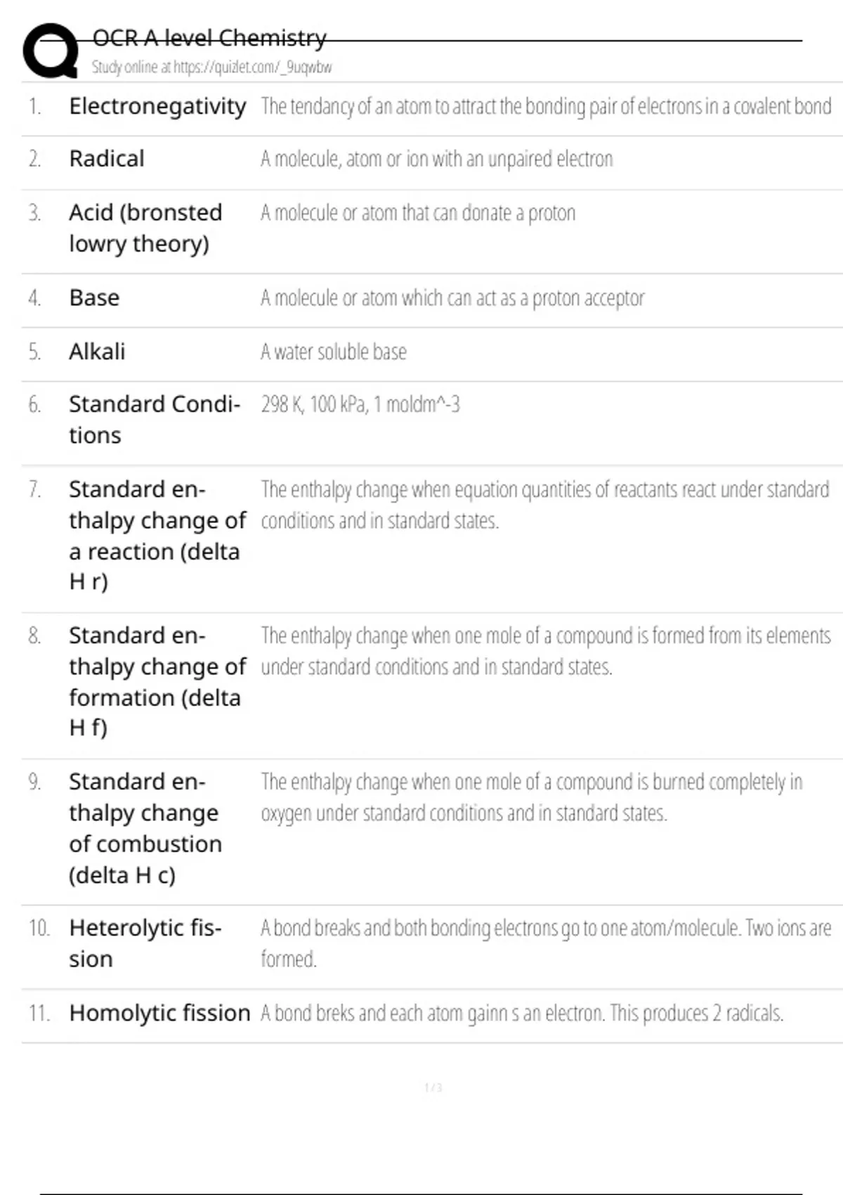Click the 'A water soluble base' definition
Viewport: 843px width, 1195px height.
(334, 351)
